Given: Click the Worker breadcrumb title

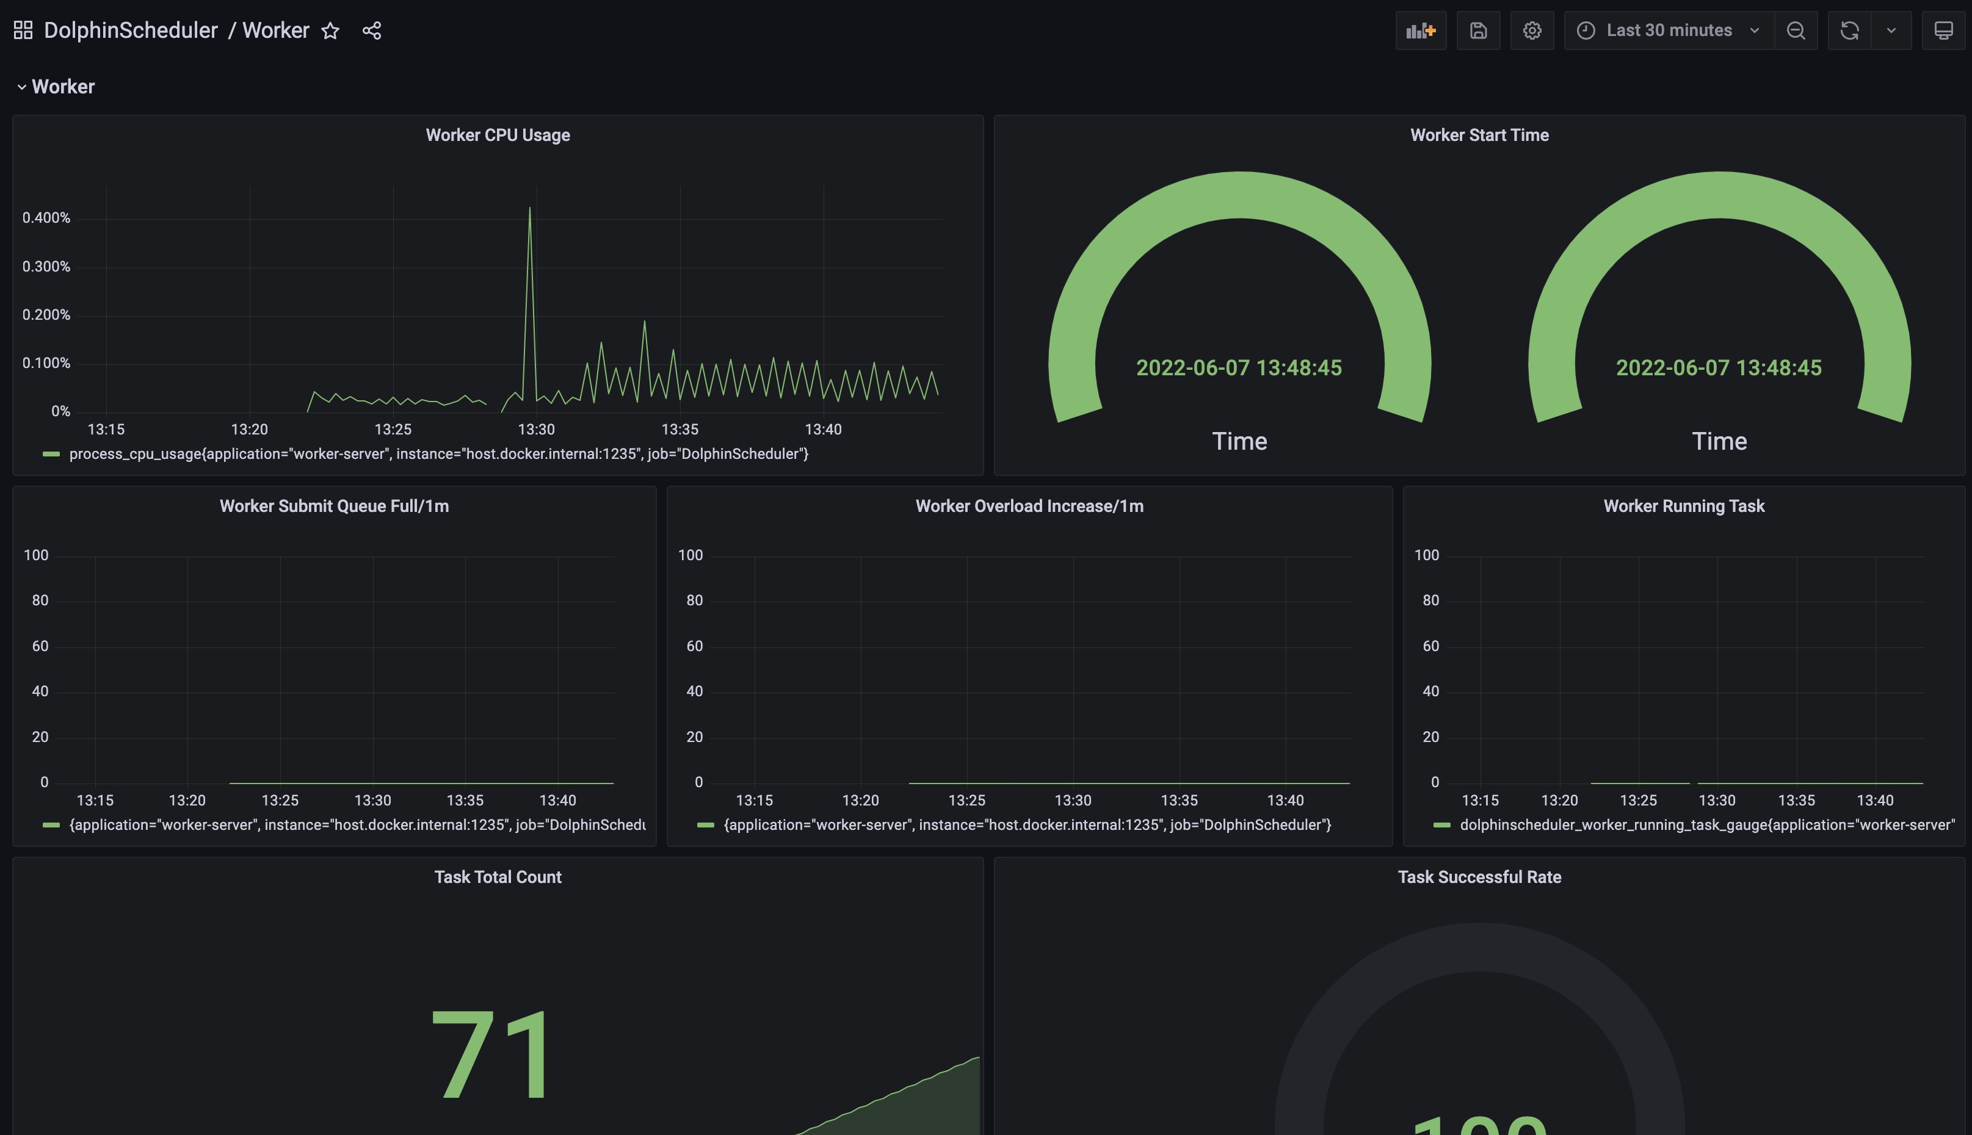Looking at the screenshot, I should point(275,31).
